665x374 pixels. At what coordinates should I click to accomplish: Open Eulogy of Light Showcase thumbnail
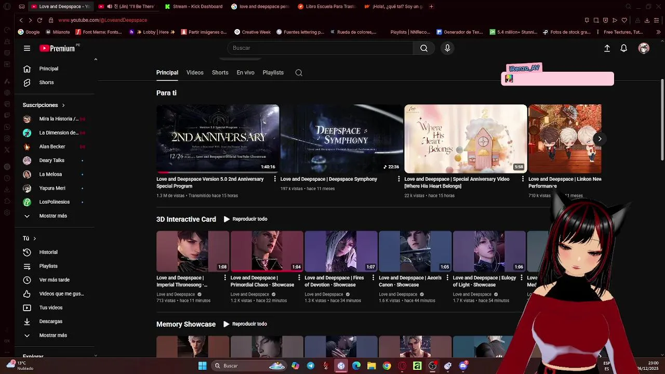coord(489,251)
